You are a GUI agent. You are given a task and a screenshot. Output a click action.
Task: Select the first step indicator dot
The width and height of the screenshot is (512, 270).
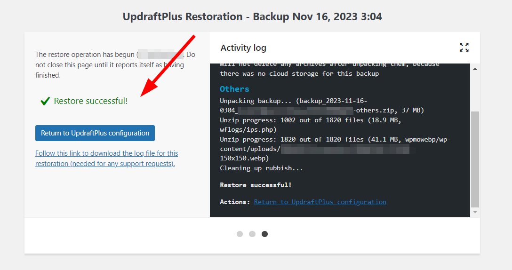pyautogui.click(x=240, y=234)
